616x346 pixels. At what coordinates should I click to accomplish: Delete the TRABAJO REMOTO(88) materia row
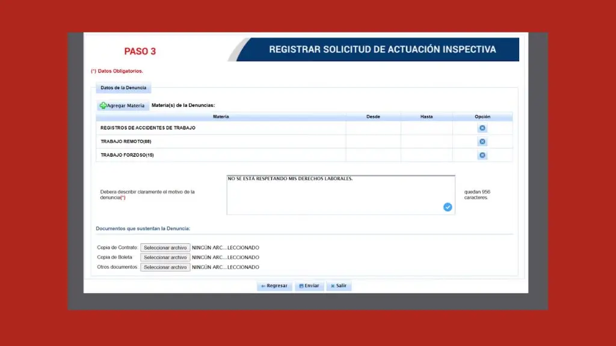pos(482,142)
